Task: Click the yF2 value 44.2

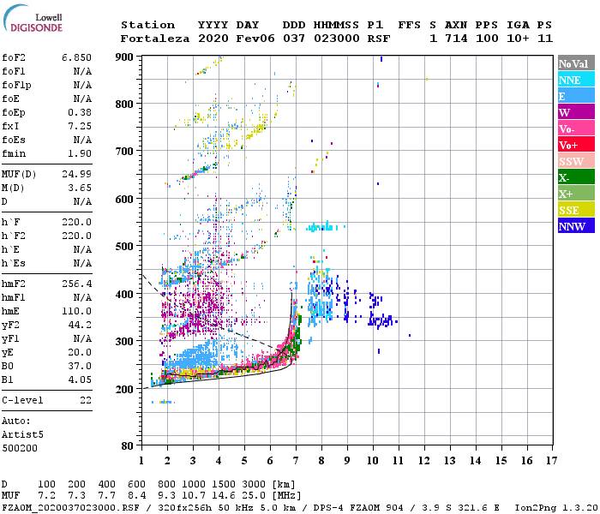Action: pyautogui.click(x=80, y=325)
